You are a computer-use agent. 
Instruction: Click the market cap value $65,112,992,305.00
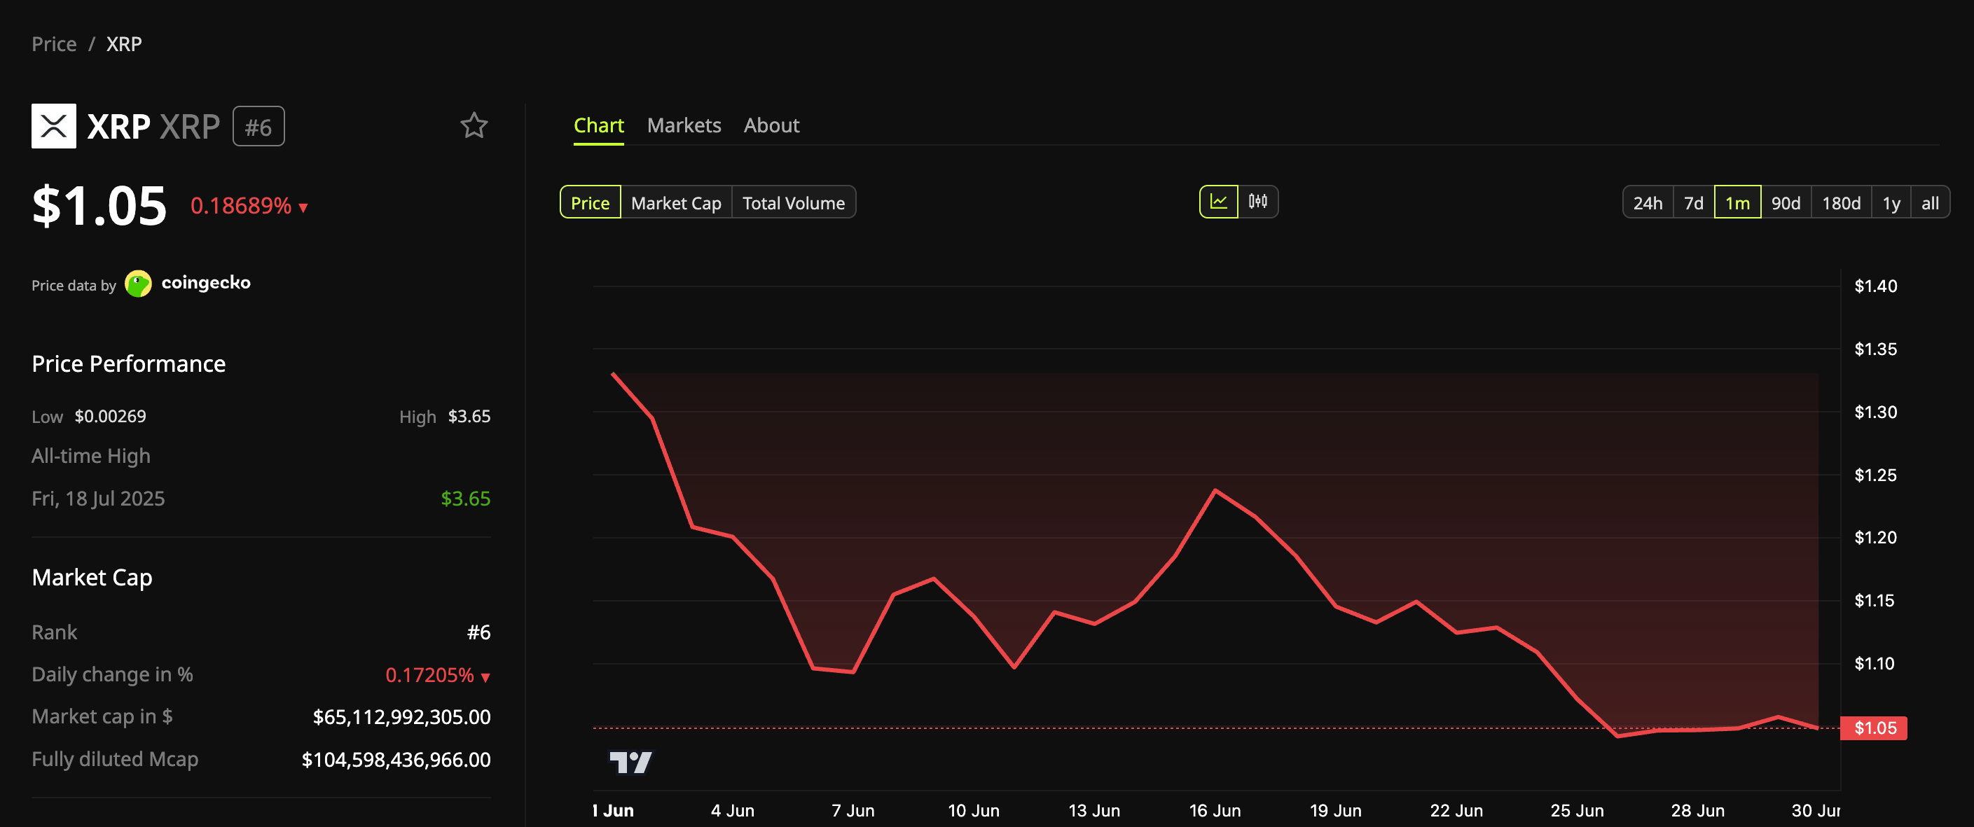(401, 717)
